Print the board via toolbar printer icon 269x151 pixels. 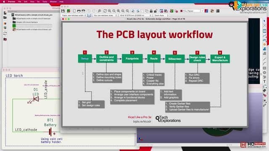[79, 11]
